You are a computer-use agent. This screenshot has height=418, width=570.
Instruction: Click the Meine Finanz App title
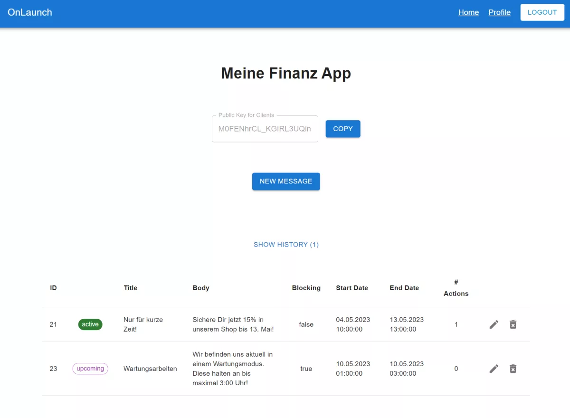(x=285, y=73)
